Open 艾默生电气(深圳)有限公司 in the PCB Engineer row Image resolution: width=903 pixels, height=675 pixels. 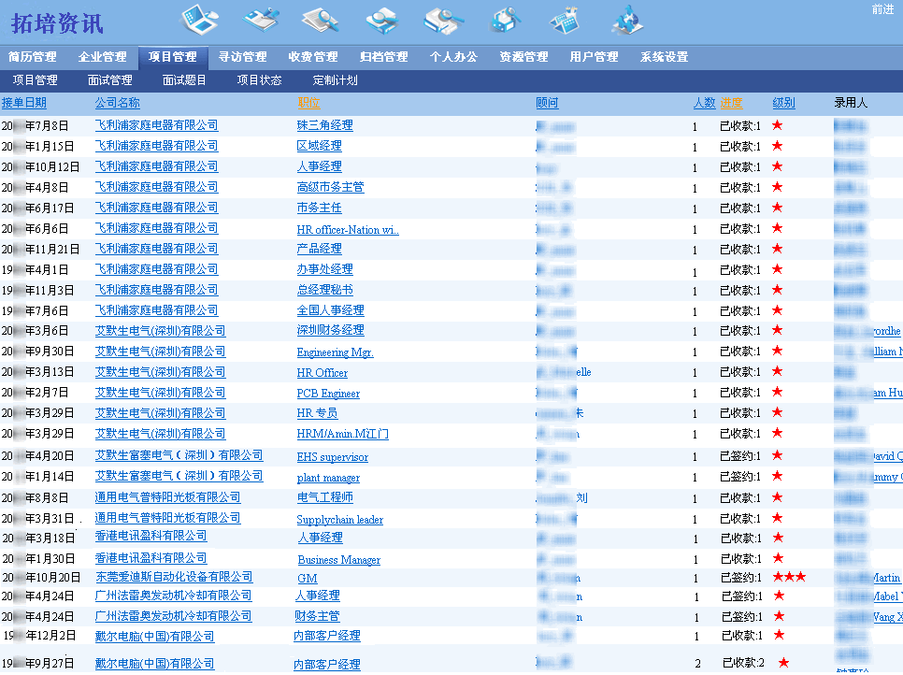point(160,393)
